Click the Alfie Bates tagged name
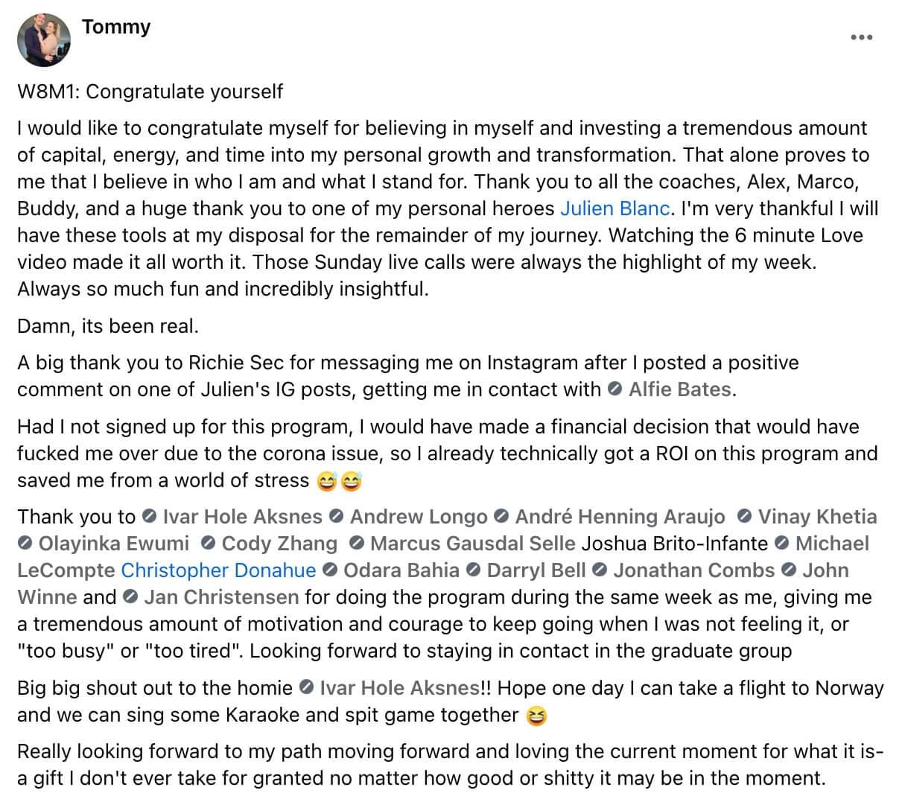This screenshot has height=805, width=902. pyautogui.click(x=680, y=389)
